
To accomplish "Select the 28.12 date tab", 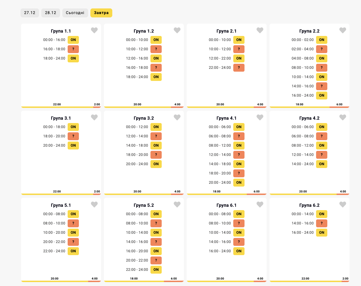I will (51, 13).
